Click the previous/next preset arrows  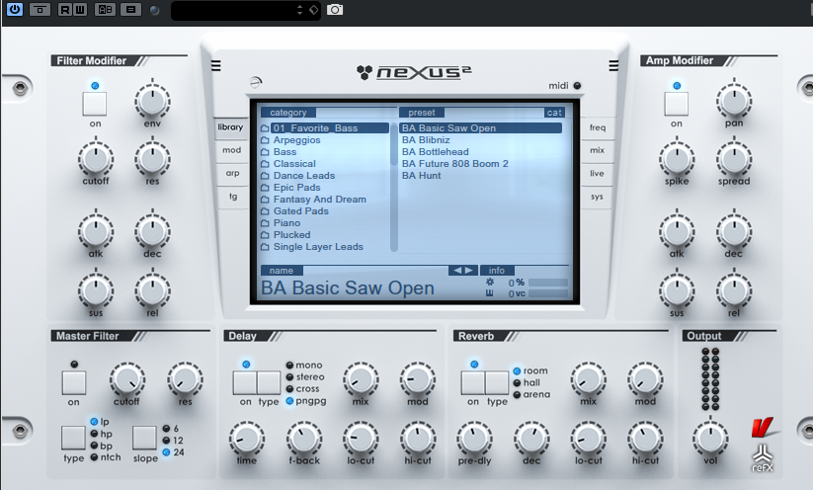(x=463, y=270)
